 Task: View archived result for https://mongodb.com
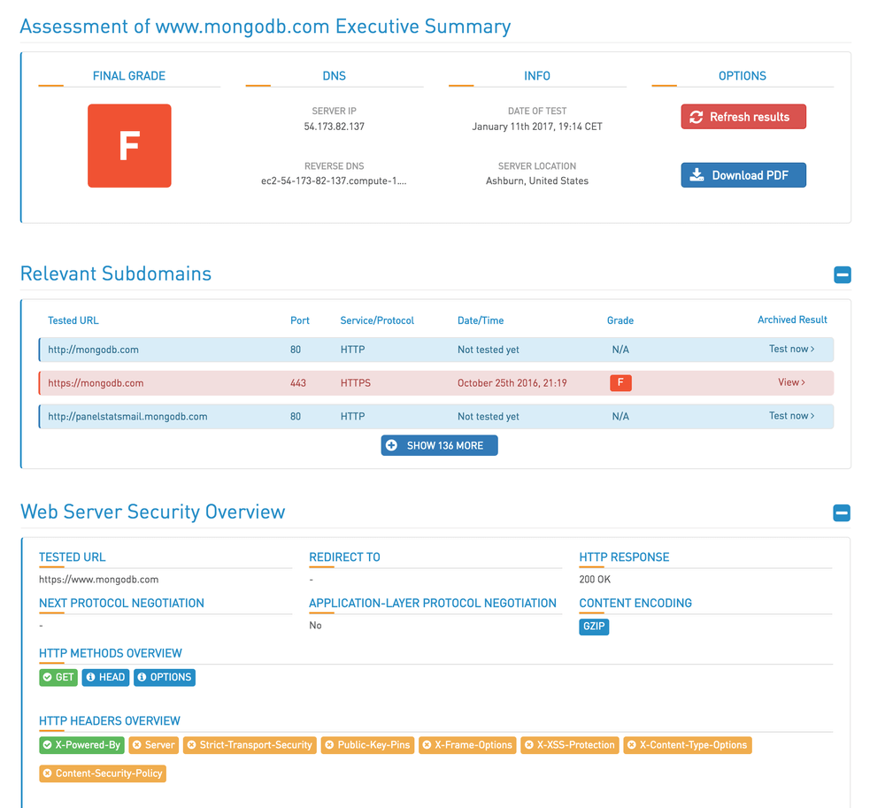tap(791, 382)
